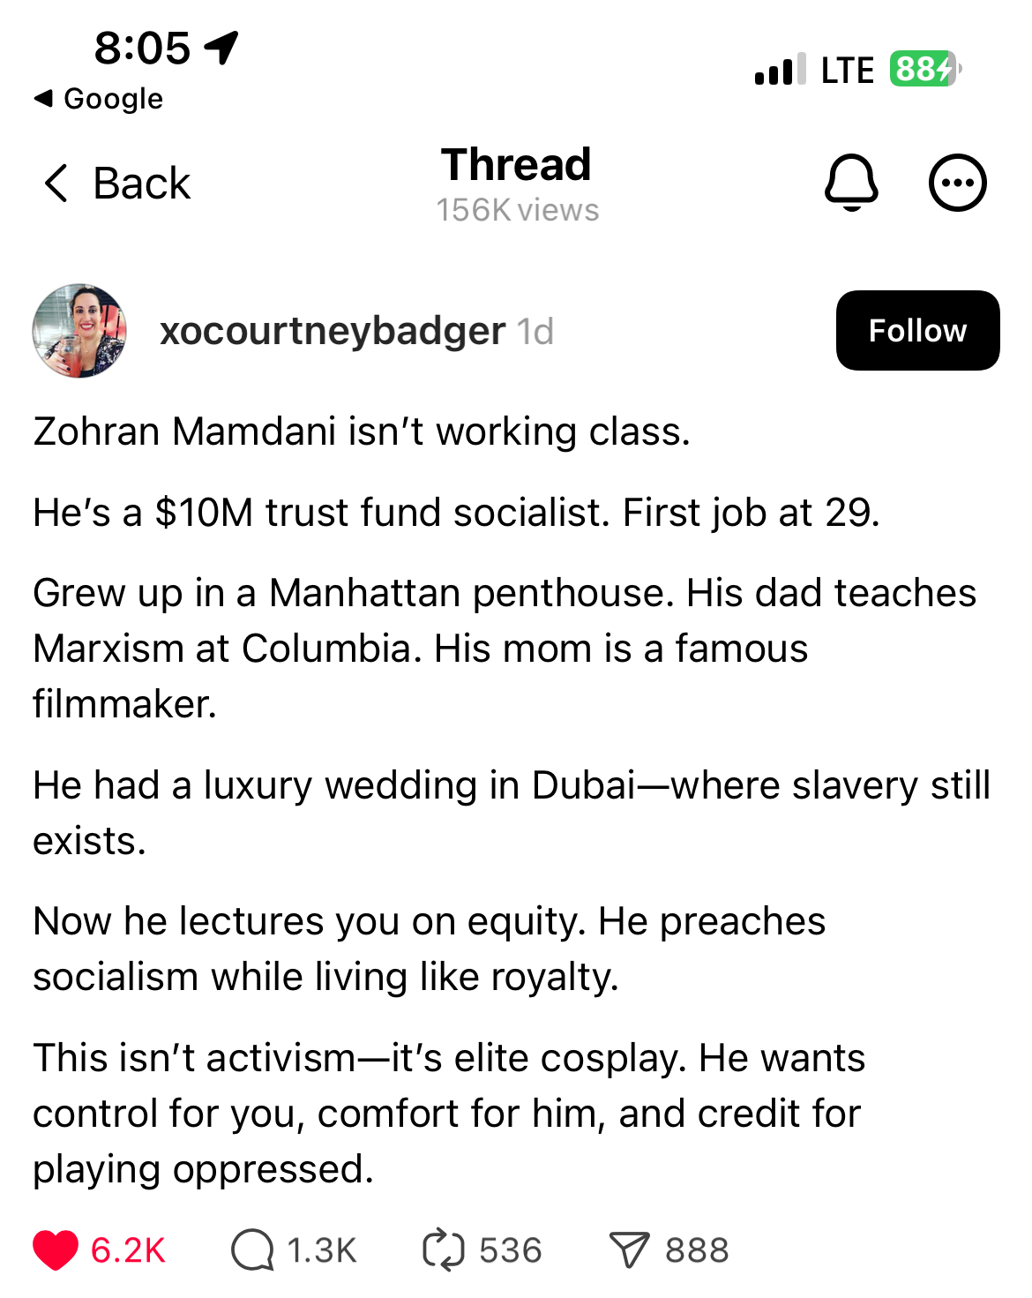
Task: Return to the Google app
Action: (x=99, y=99)
